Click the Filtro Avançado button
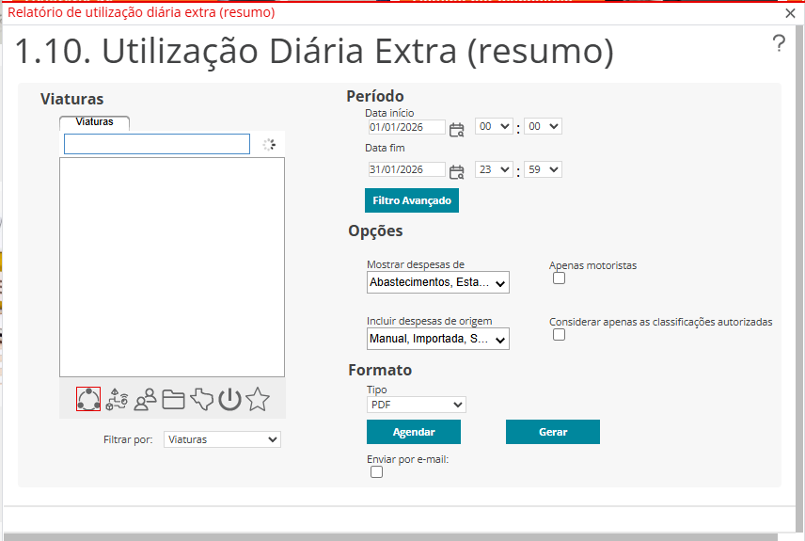This screenshot has height=541, width=805. click(411, 200)
